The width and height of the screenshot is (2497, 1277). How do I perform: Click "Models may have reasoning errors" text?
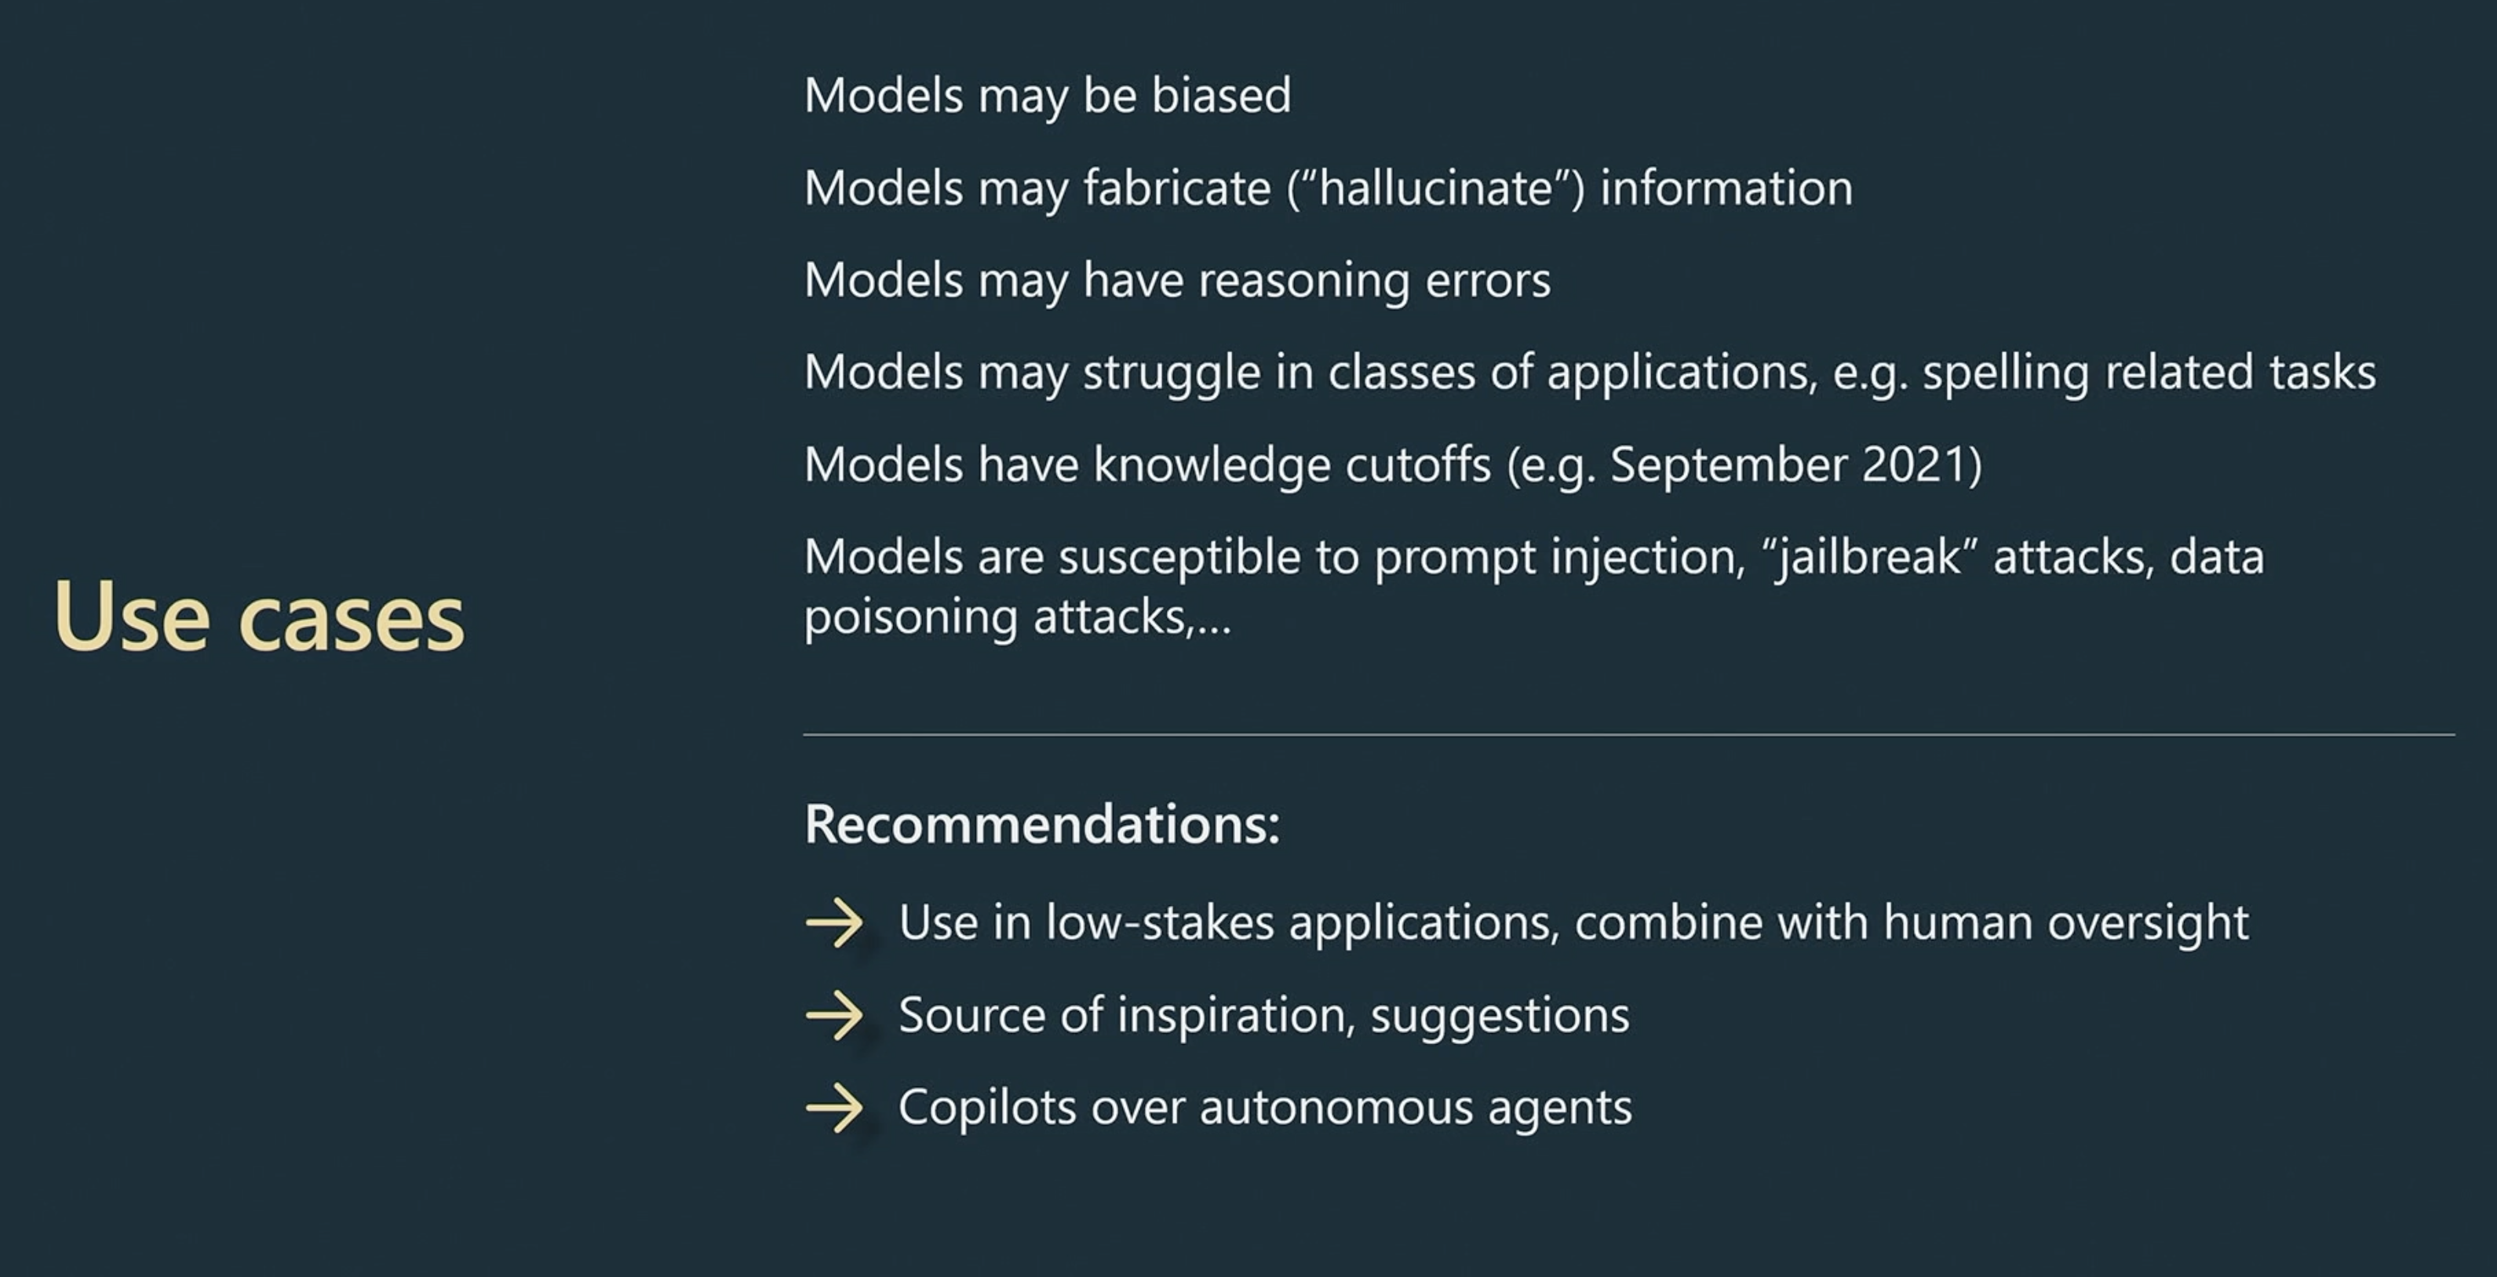[1178, 281]
